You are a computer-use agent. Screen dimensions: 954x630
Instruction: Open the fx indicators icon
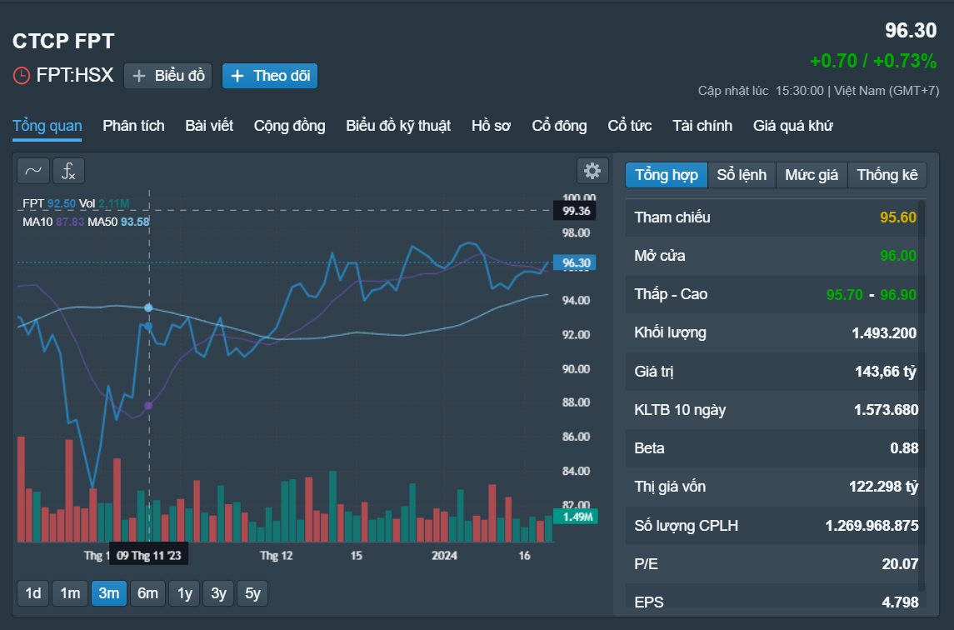click(68, 171)
